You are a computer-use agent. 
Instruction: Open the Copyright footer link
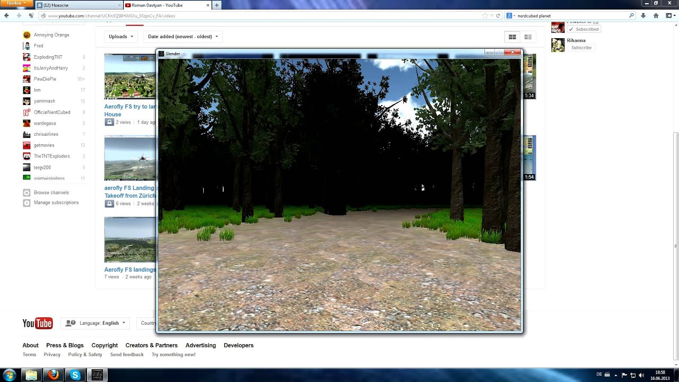pos(105,345)
